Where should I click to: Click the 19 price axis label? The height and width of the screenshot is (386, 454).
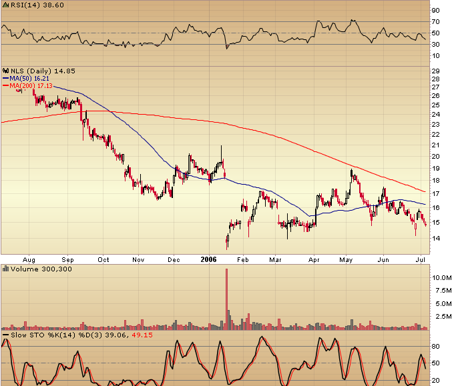coord(436,168)
